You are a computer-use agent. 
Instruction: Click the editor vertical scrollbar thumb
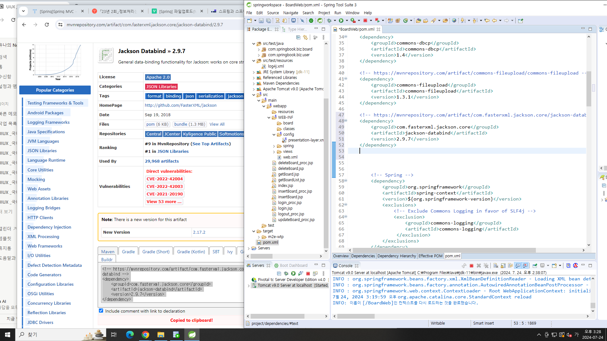[x=589, y=88]
